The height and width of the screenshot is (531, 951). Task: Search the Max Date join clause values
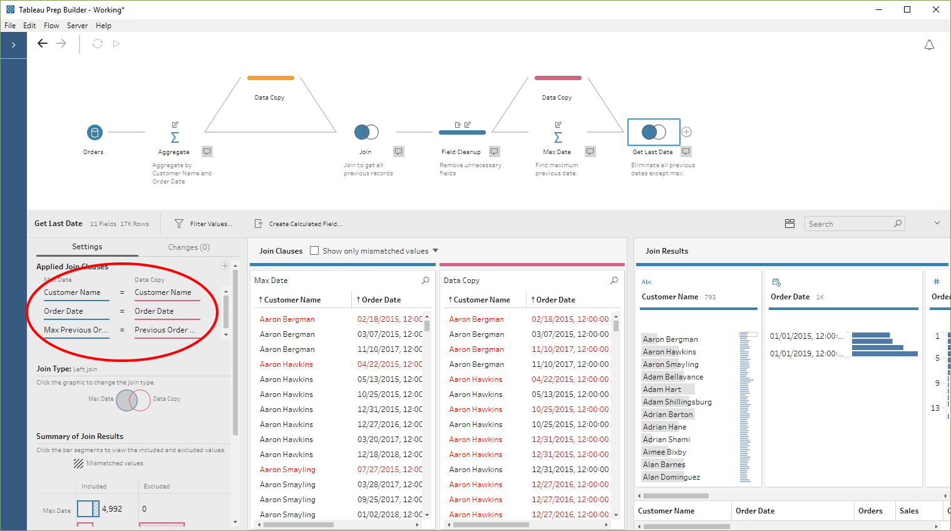coord(426,281)
